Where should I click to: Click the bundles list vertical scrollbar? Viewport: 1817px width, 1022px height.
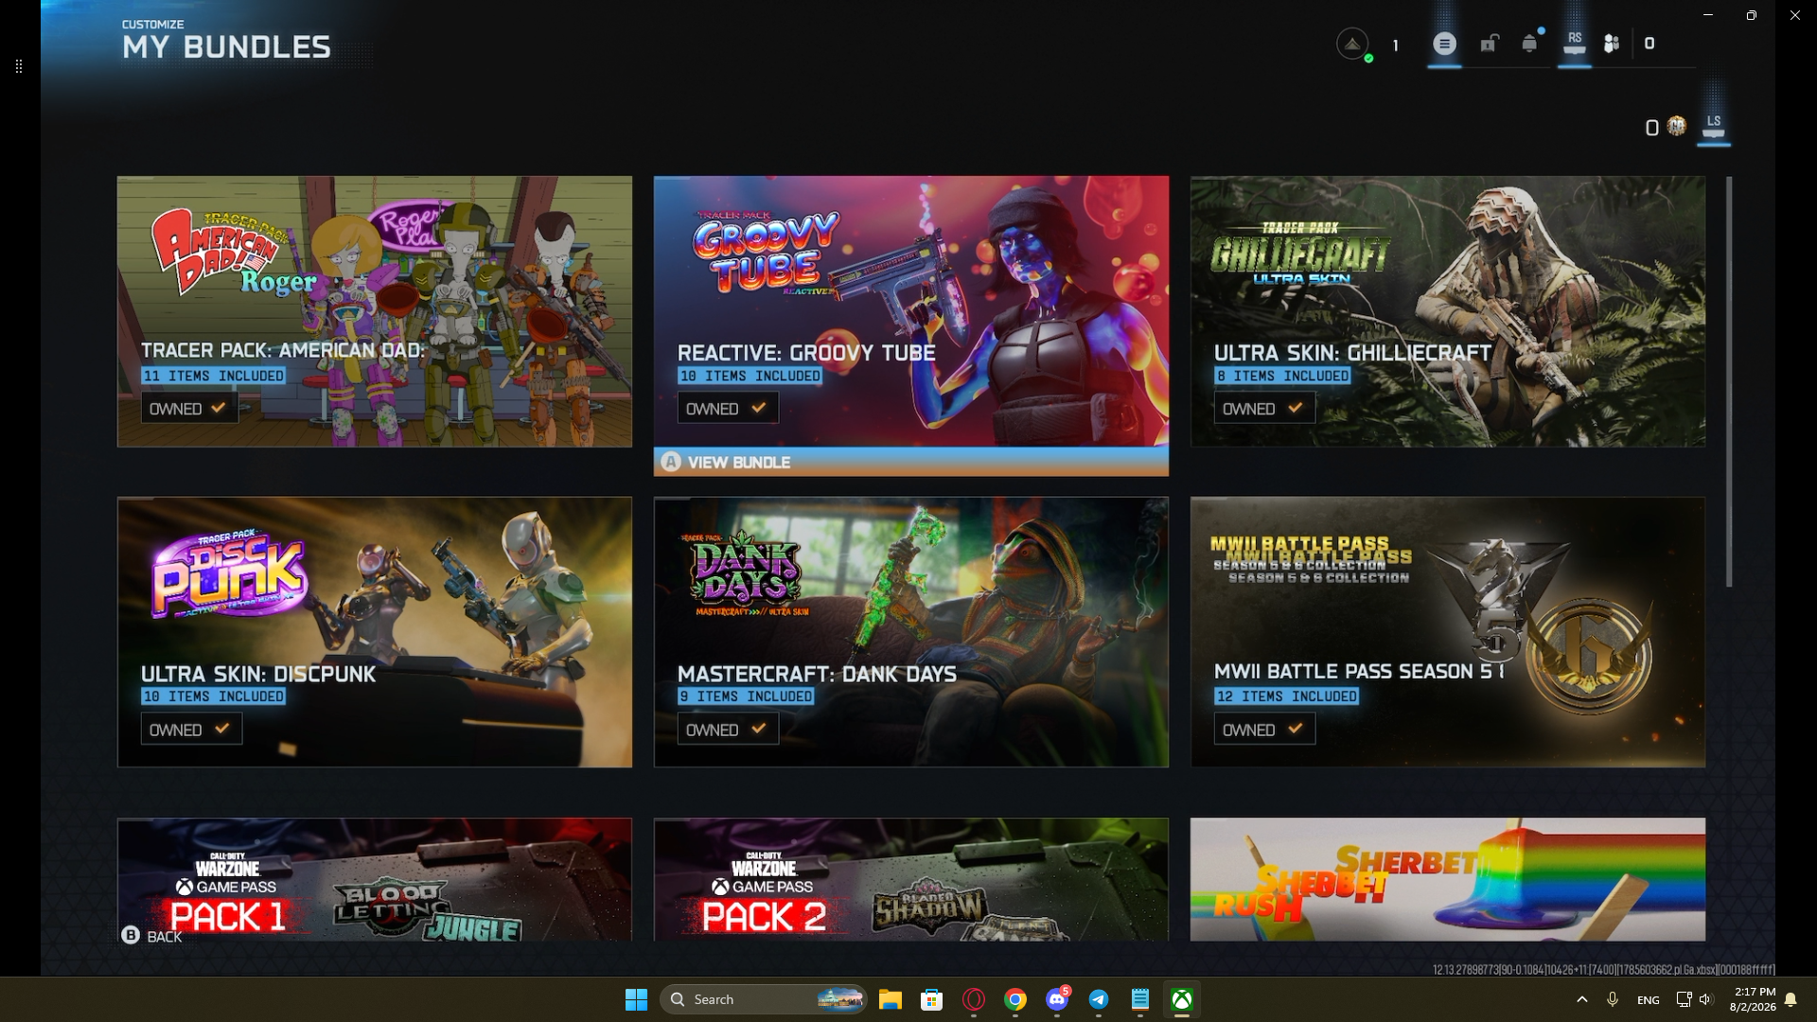click(x=1729, y=381)
